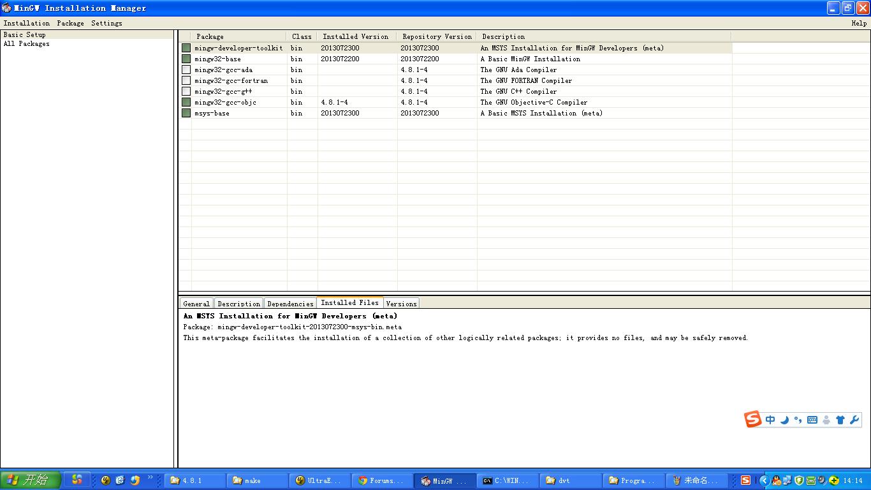Select the mingw32-gcc-ada package name
The width and height of the screenshot is (871, 490).
tap(224, 70)
